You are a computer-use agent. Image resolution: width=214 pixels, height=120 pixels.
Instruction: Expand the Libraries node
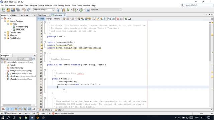5,35
